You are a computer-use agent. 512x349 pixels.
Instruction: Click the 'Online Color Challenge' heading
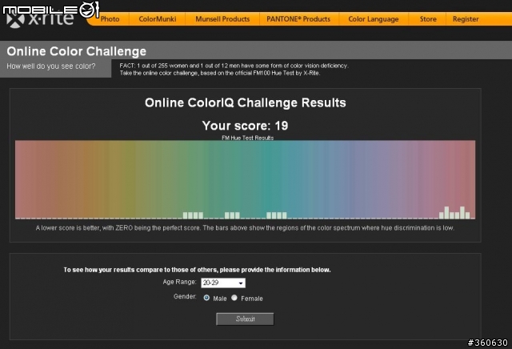(x=77, y=51)
